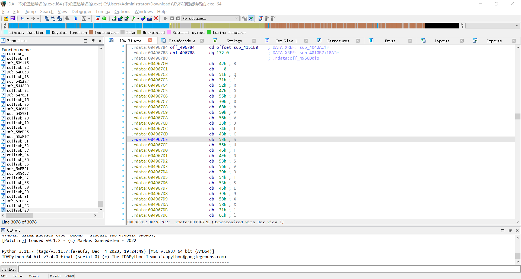Click the red warning triangle icon
Image resolution: width=521 pixels, height=279 pixels.
tap(98, 18)
